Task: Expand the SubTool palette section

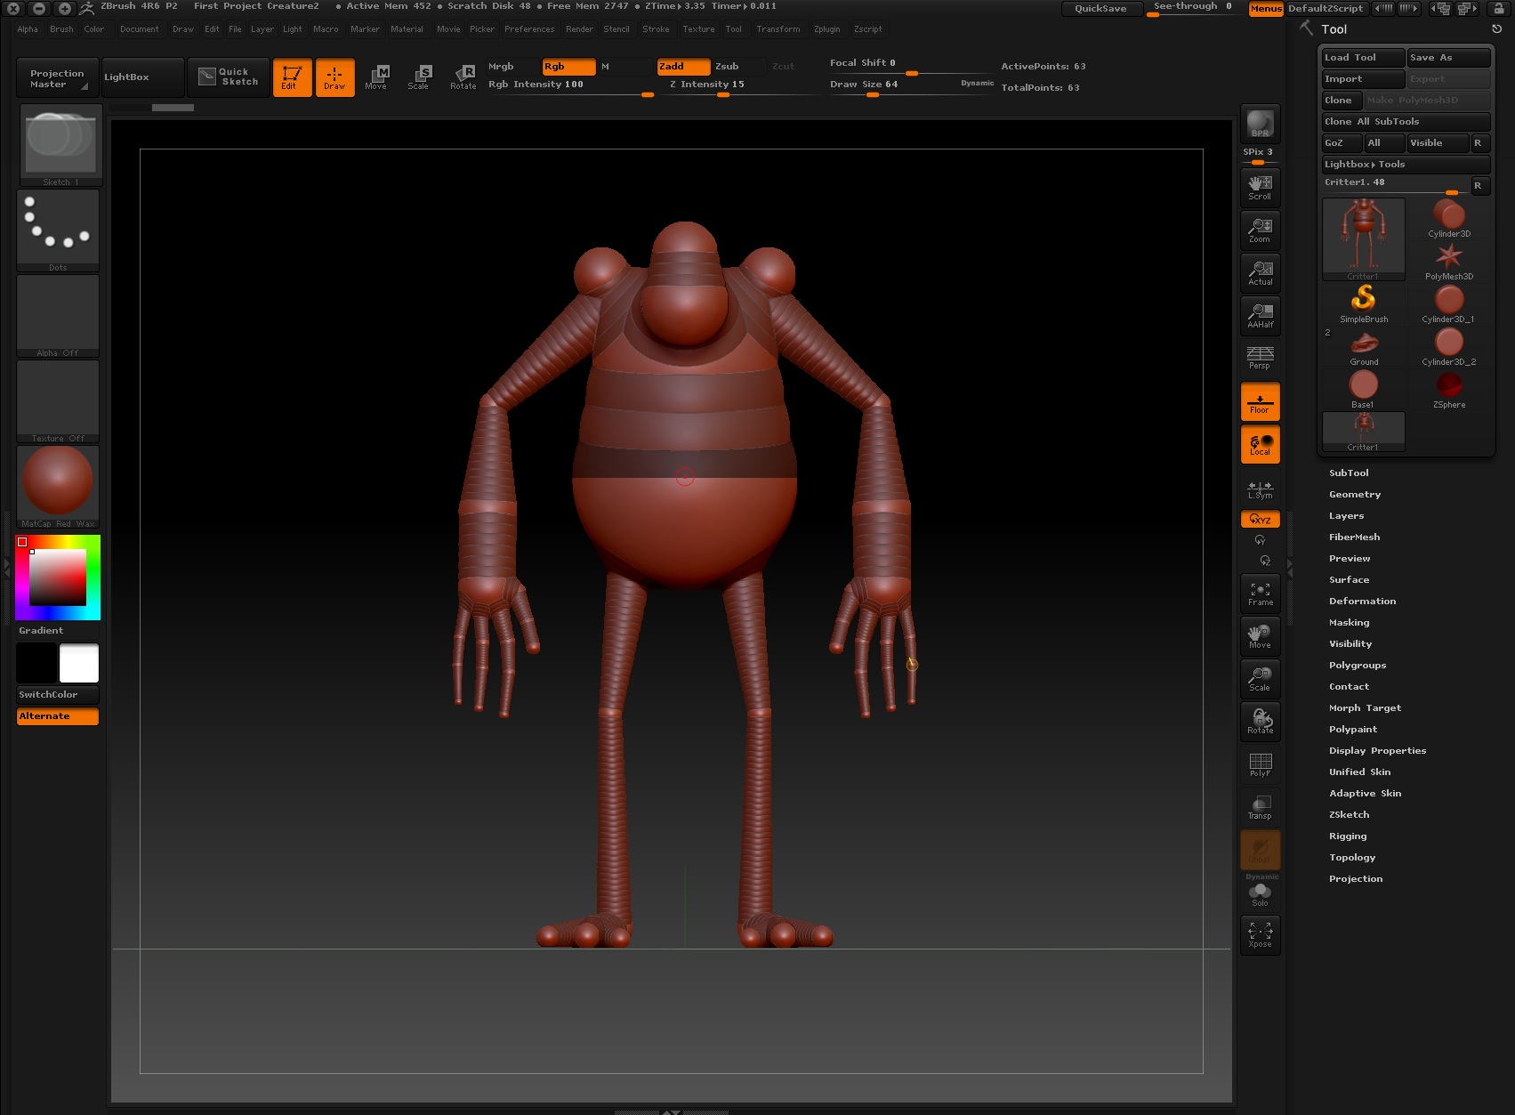Action: [x=1349, y=473]
